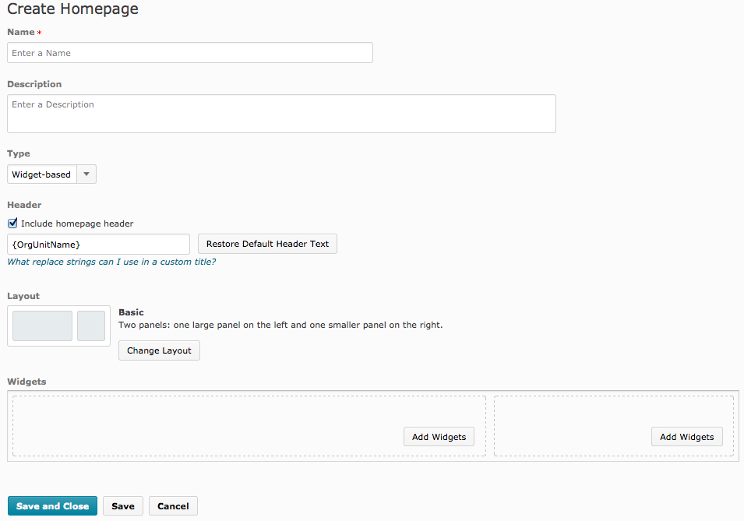Screen dimensions: 744x521
Task: Click the Basic layout name label
Action: (131, 312)
